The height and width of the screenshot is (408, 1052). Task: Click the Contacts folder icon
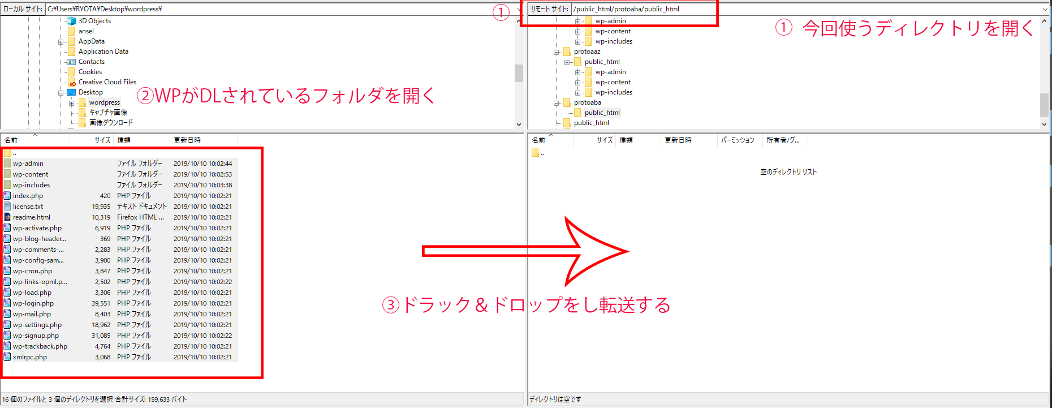[71, 62]
